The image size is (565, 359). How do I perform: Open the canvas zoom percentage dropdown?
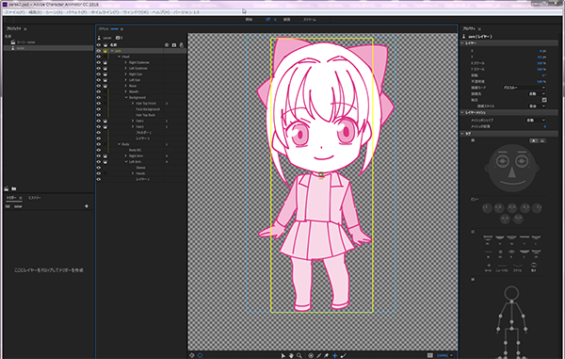[445, 355]
